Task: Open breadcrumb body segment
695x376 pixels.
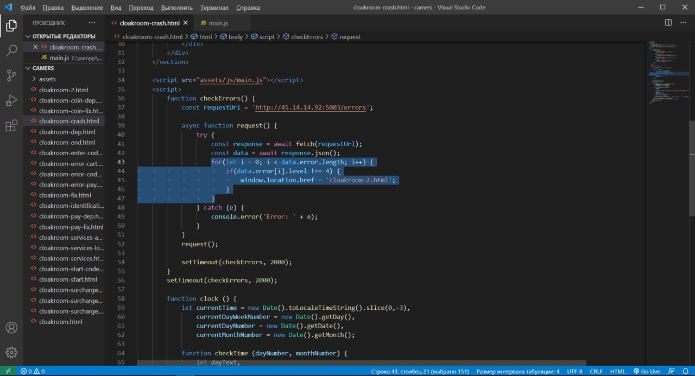Action: coord(231,37)
